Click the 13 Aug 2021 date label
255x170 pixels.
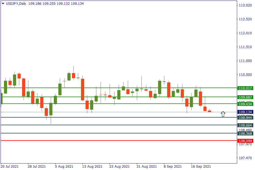92,167
